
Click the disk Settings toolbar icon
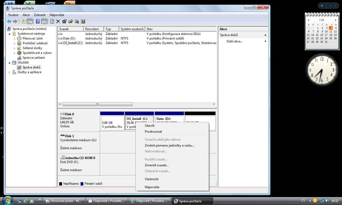pos(83,21)
